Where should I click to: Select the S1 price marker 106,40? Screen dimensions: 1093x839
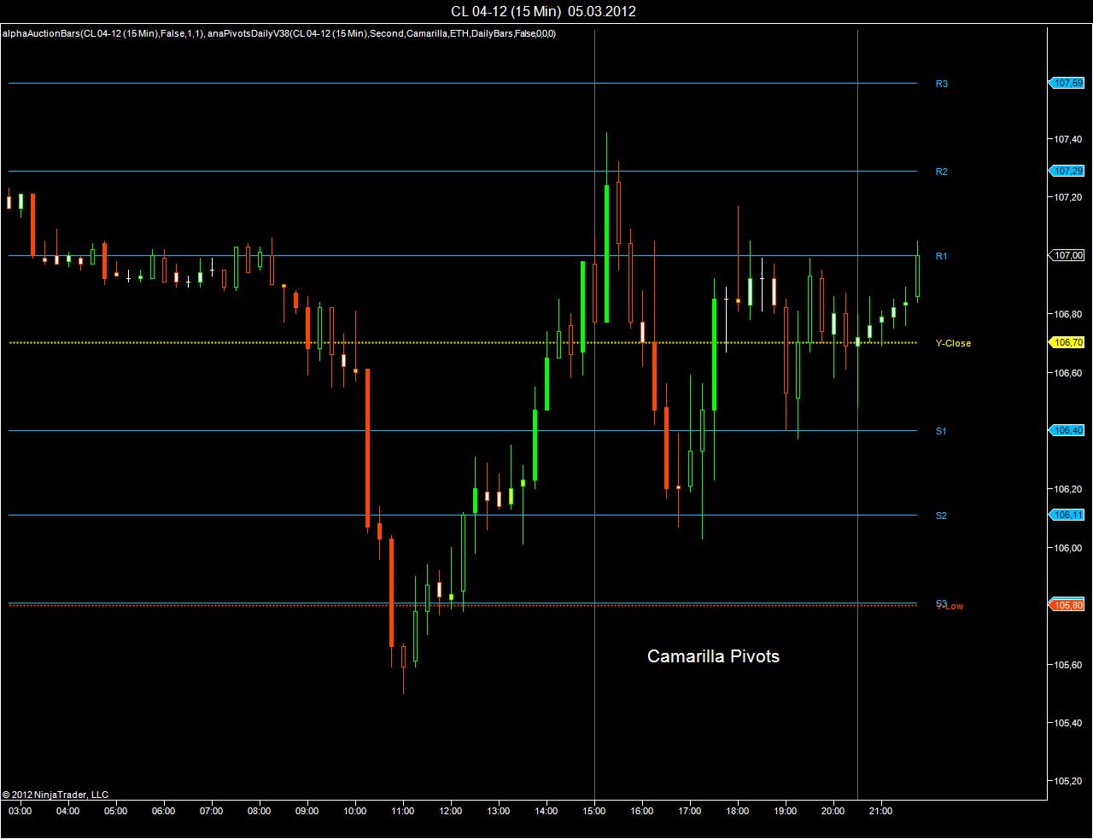click(x=1067, y=430)
